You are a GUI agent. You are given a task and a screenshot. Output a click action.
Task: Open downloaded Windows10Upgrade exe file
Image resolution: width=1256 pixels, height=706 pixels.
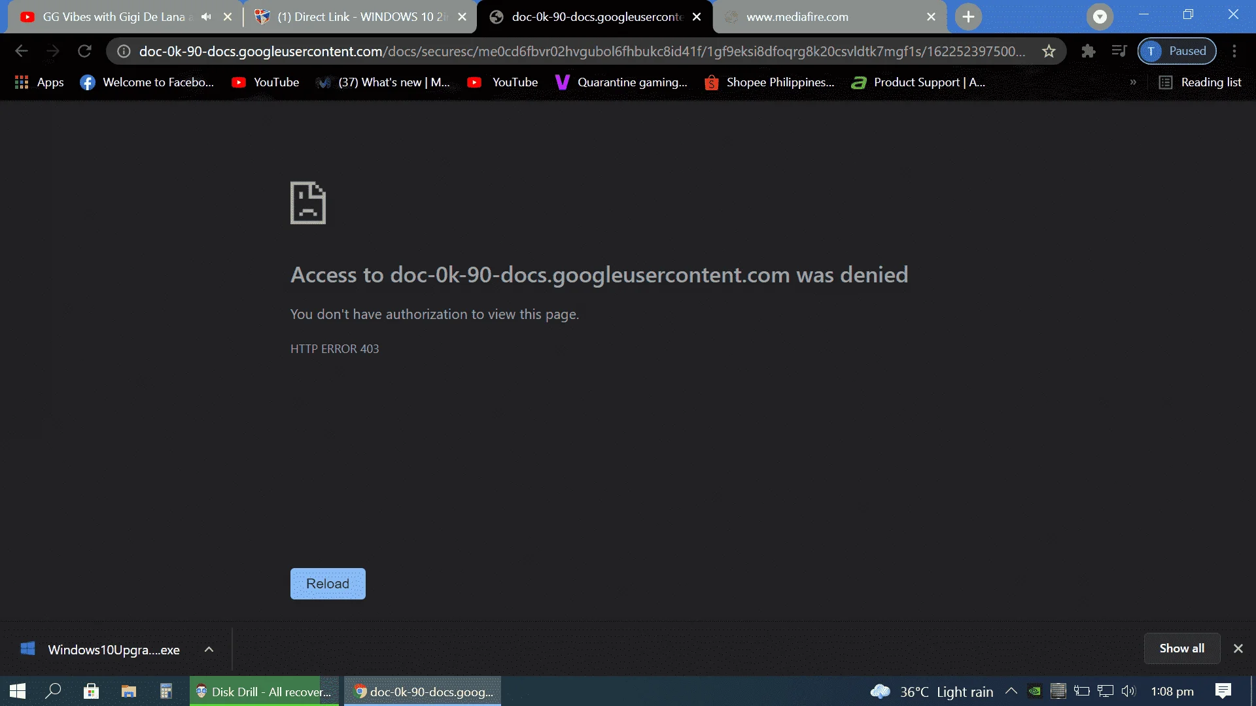click(x=101, y=650)
